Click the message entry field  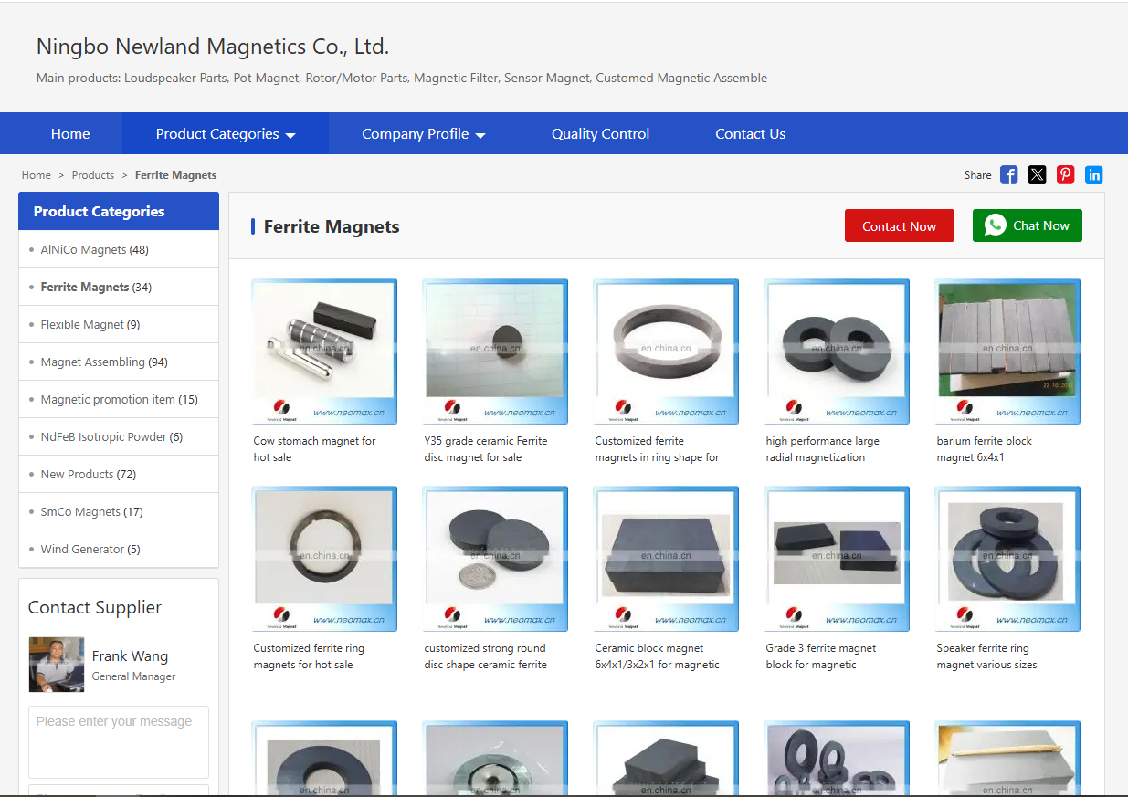(x=118, y=741)
